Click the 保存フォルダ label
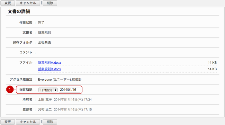The height and width of the screenshot is (125, 225). 22,42
